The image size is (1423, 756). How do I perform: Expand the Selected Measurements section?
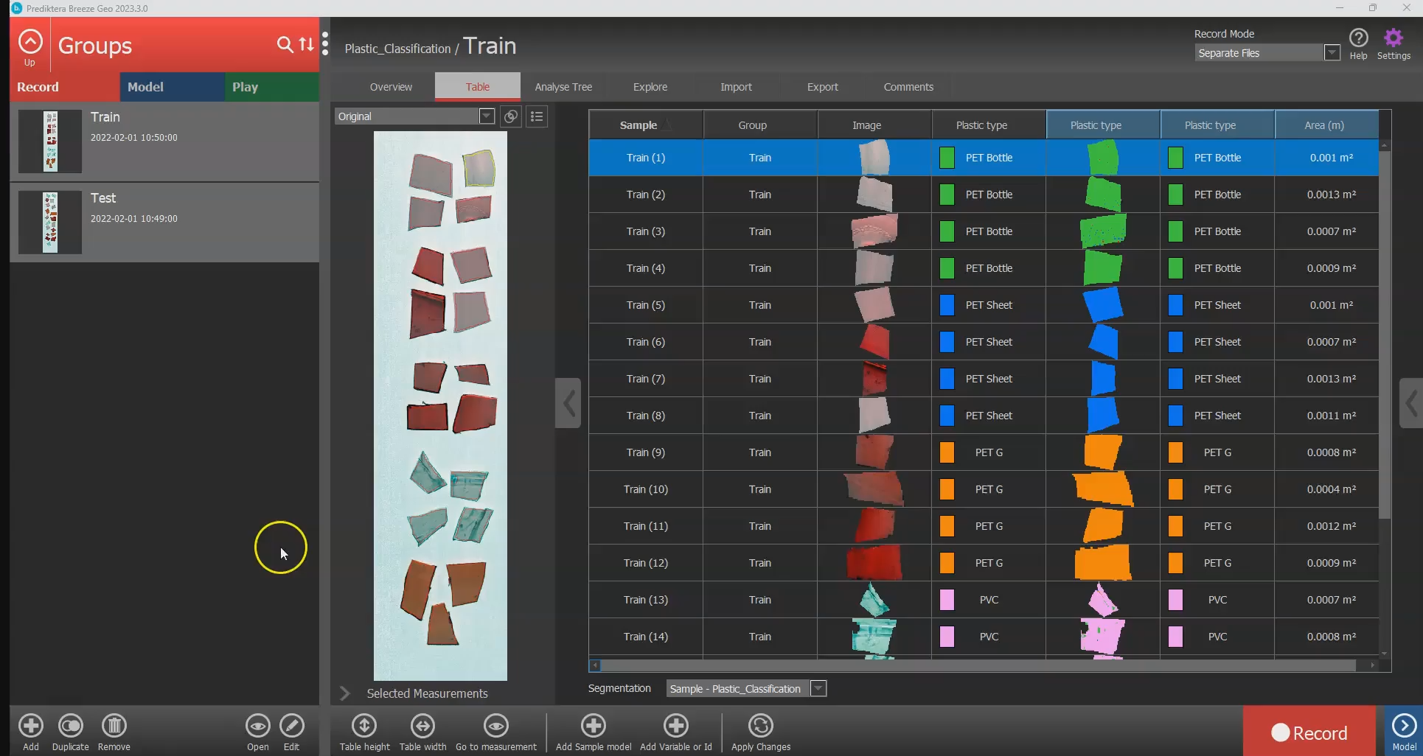344,693
